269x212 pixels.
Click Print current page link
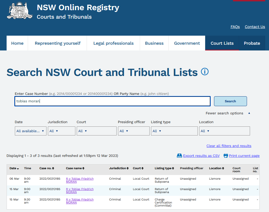244,156
